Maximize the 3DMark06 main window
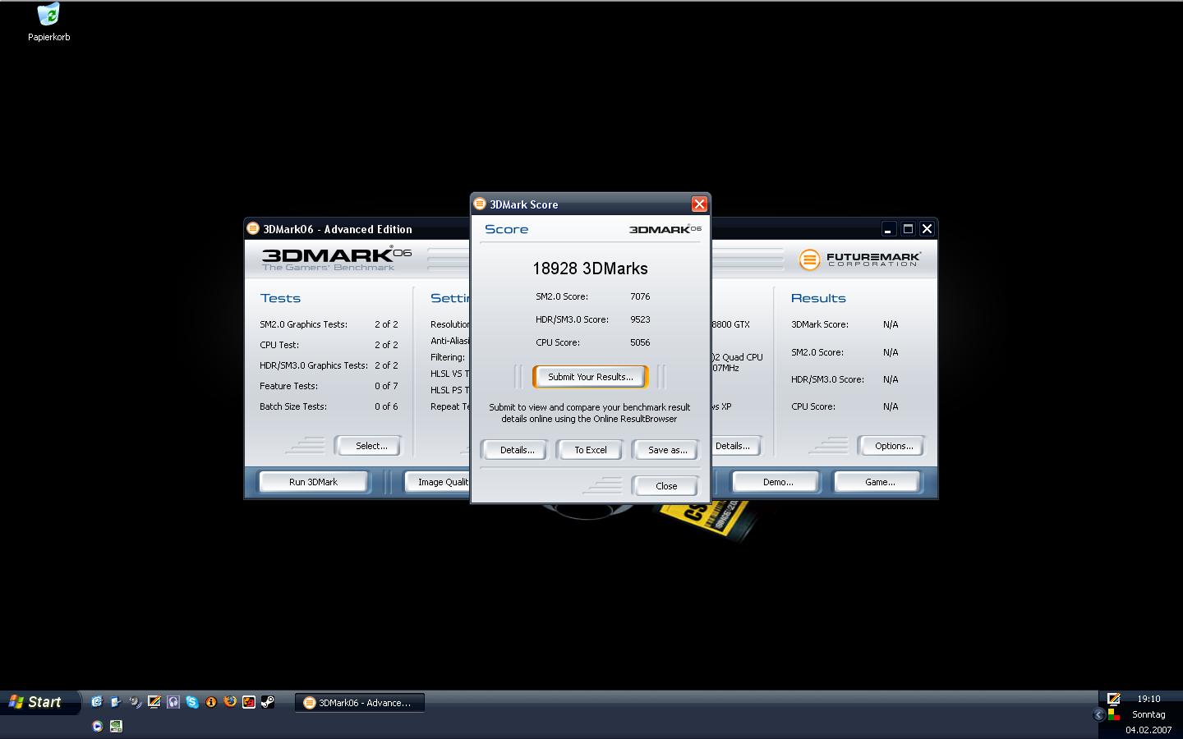1183x739 pixels. 908,229
